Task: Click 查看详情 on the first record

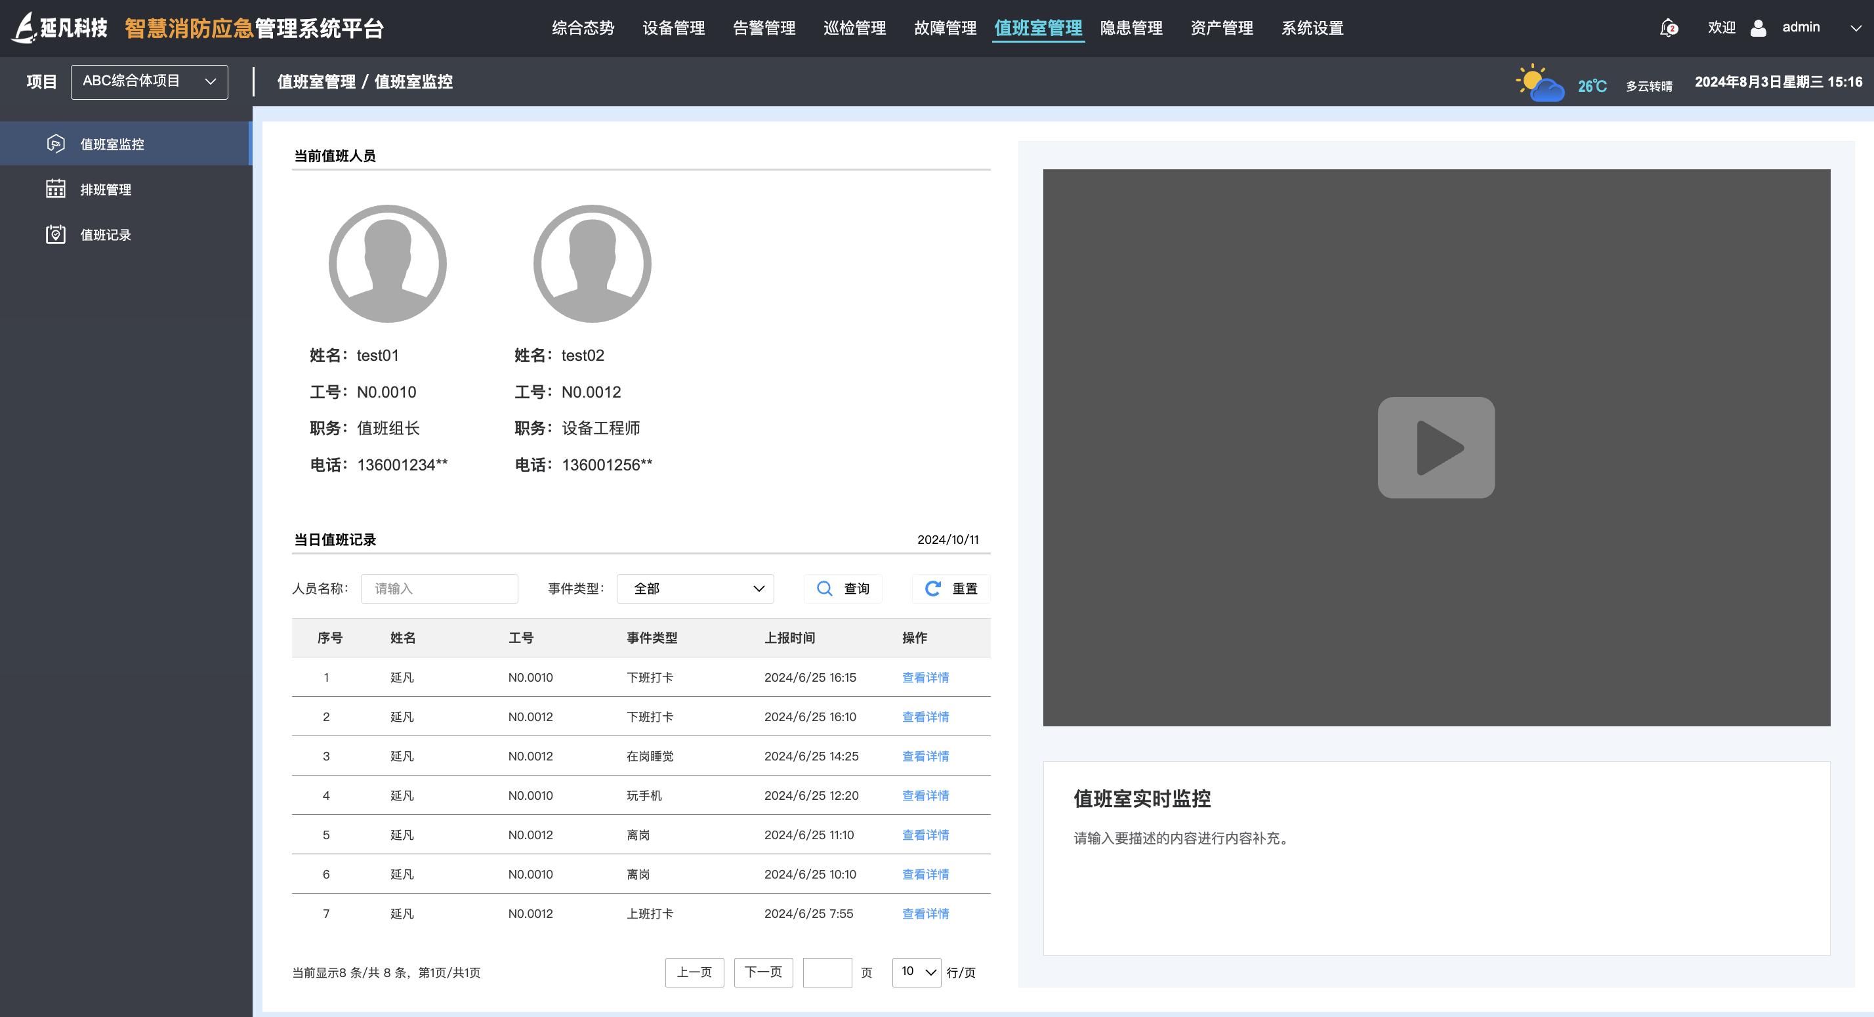Action: (925, 677)
